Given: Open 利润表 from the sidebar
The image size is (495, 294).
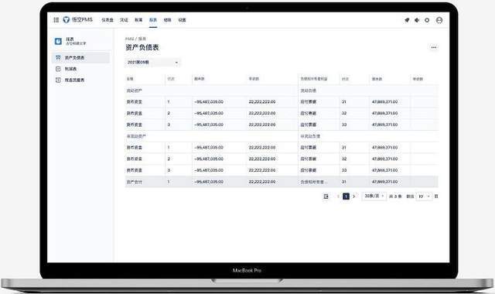Looking at the screenshot, I should point(80,69).
